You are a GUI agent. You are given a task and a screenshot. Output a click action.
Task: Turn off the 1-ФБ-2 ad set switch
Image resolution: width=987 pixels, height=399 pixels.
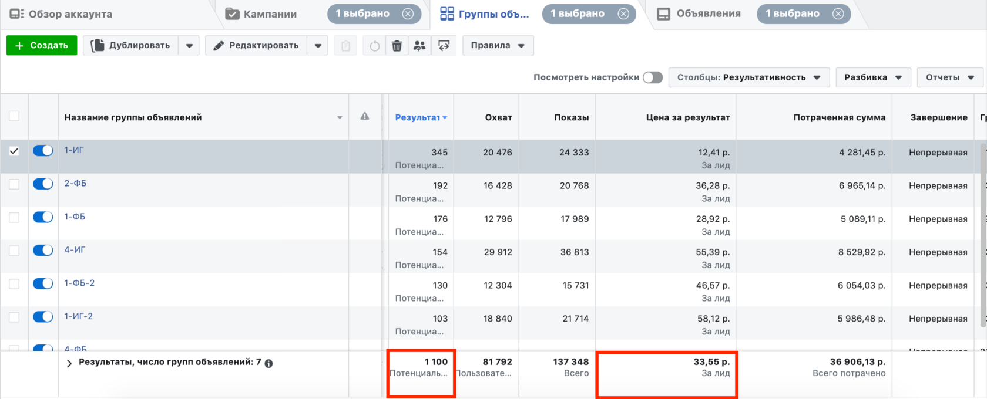point(43,283)
